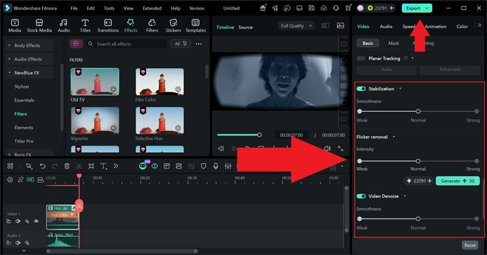Click the Video Denoise Smoothness slider handle

tap(418, 218)
